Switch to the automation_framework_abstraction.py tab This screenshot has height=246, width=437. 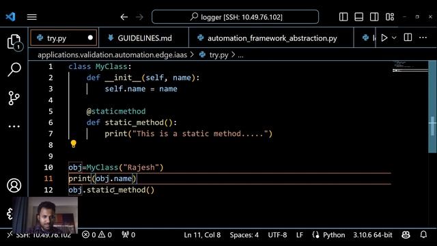point(271,38)
